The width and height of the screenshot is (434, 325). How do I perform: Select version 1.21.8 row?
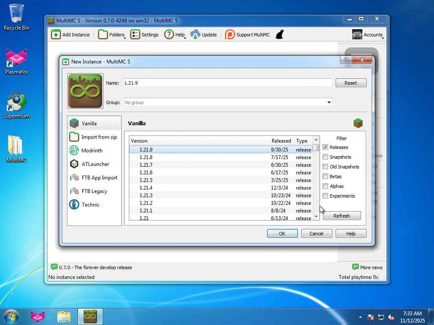(x=220, y=157)
